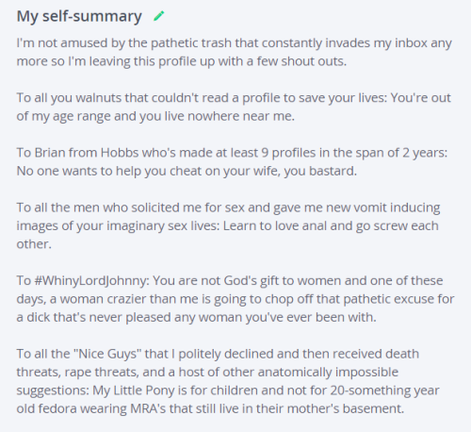Click the text "9 profiles"
This screenshot has height=432, width=471.
point(288,153)
